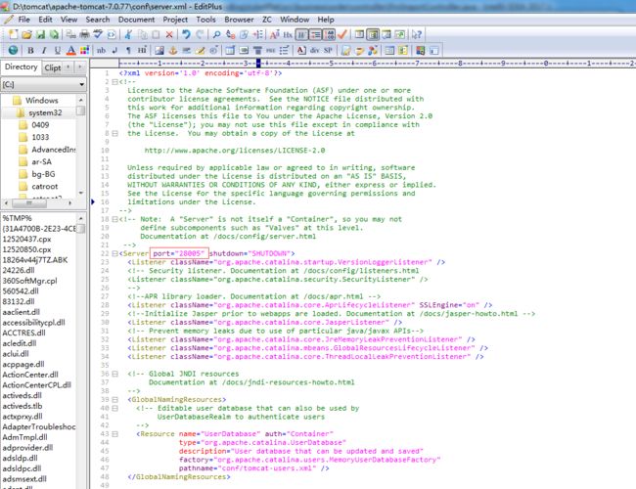The width and height of the screenshot is (636, 489).
Task: Toggle line numbers button
Action: pos(329,34)
